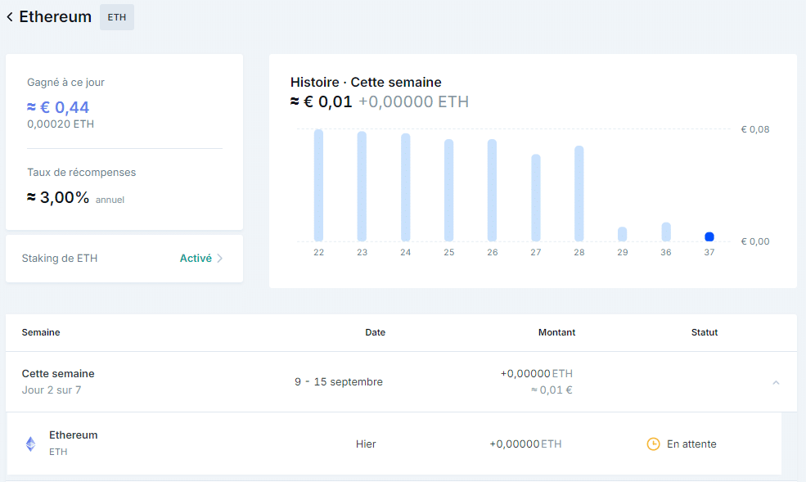Select the chart bar for week 25
This screenshot has width=806, height=482.
(448, 190)
